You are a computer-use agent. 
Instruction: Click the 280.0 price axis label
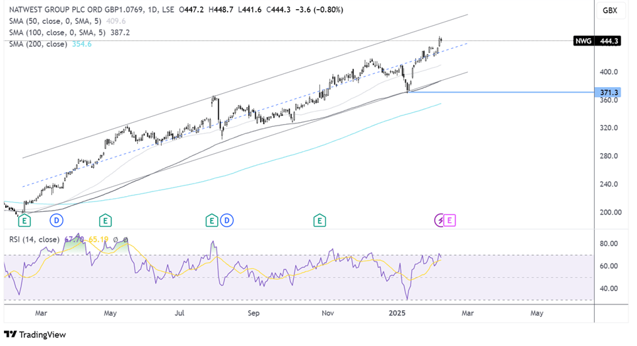pos(609,156)
